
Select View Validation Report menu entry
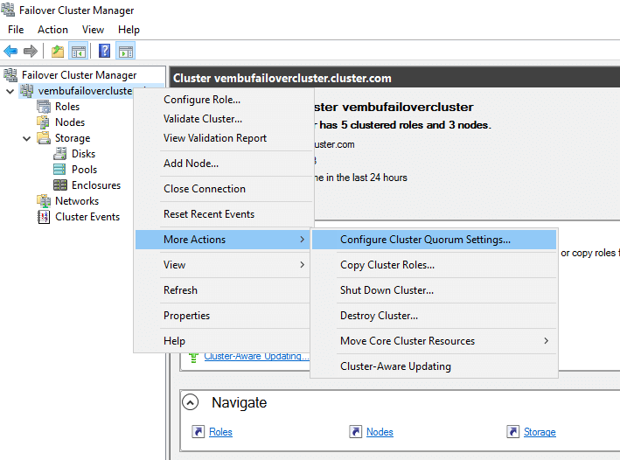click(224, 138)
